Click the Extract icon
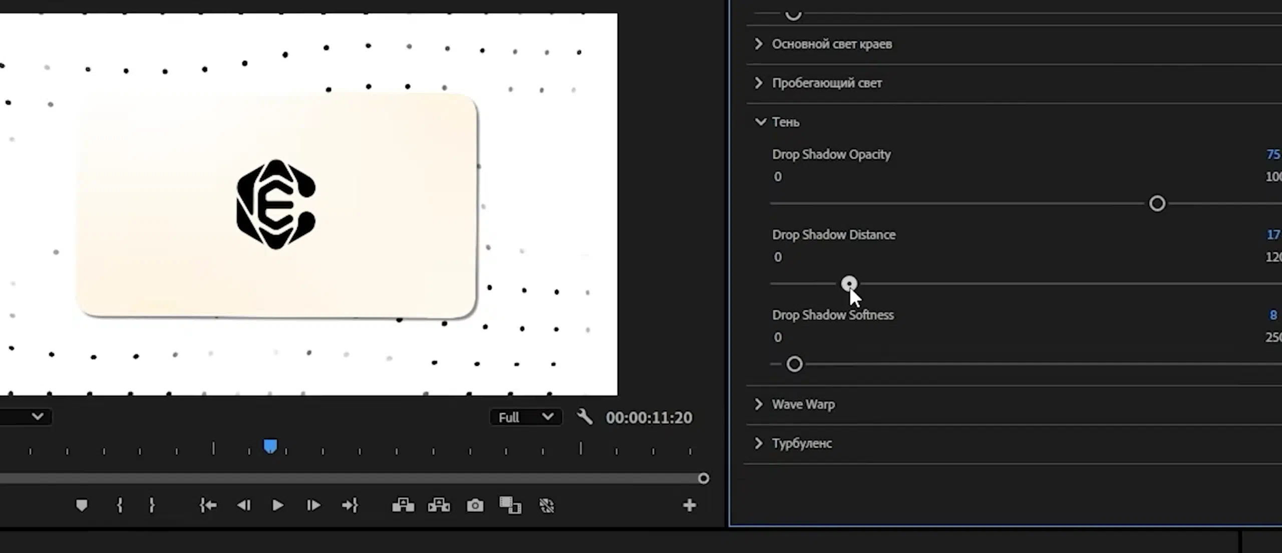Image resolution: width=1282 pixels, height=553 pixels. [439, 505]
